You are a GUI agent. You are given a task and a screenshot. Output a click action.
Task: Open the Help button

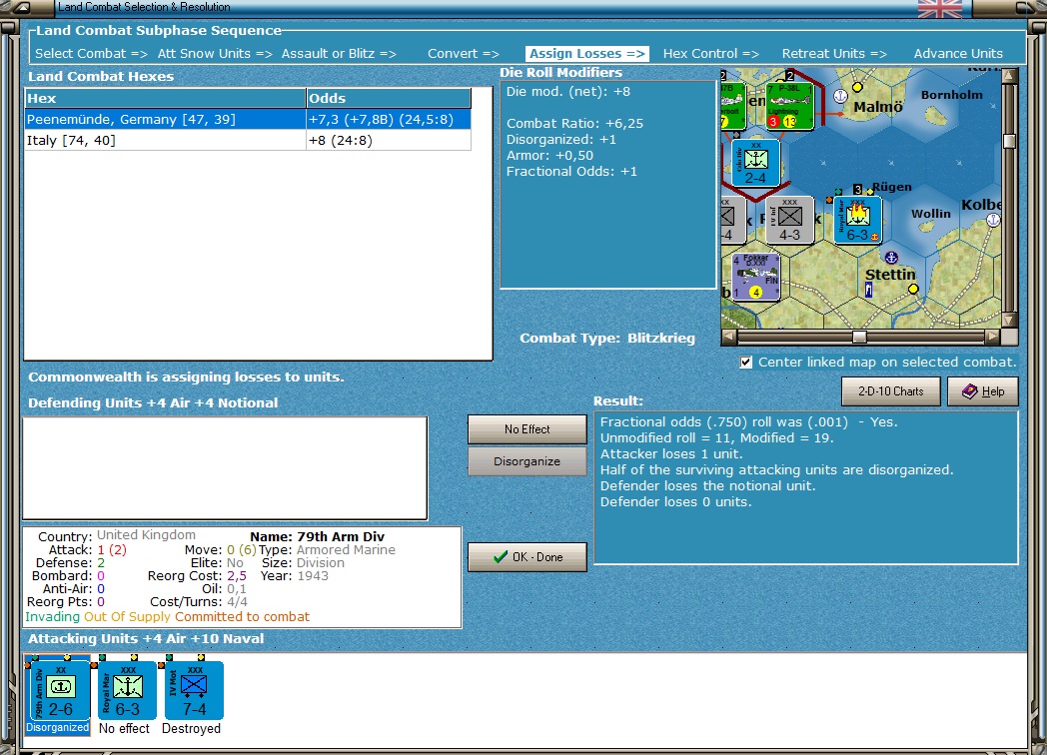[983, 391]
